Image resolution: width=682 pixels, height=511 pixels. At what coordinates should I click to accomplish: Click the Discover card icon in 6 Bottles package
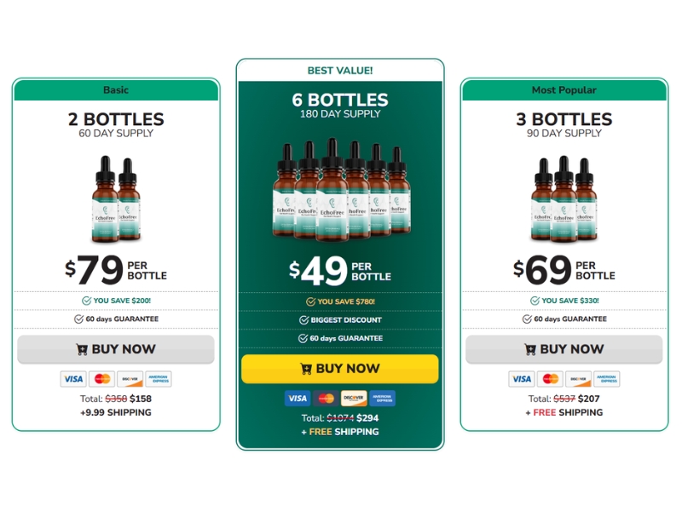(354, 398)
